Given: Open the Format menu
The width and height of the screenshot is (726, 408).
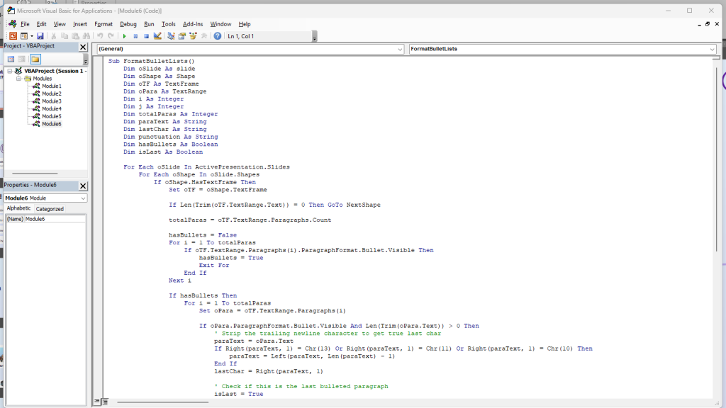Looking at the screenshot, I should pos(104,24).
